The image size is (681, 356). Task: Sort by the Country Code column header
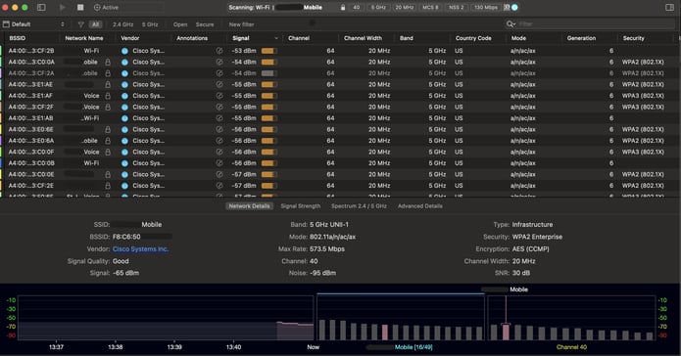click(x=473, y=38)
